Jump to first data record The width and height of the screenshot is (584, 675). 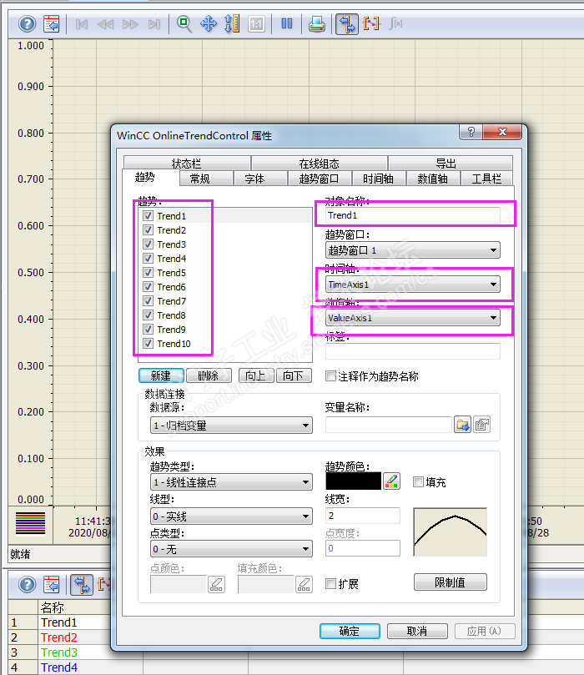click(x=81, y=24)
